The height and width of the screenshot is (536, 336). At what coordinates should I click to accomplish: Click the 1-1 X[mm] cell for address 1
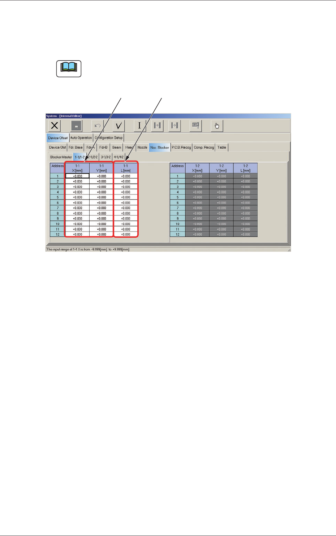point(77,176)
